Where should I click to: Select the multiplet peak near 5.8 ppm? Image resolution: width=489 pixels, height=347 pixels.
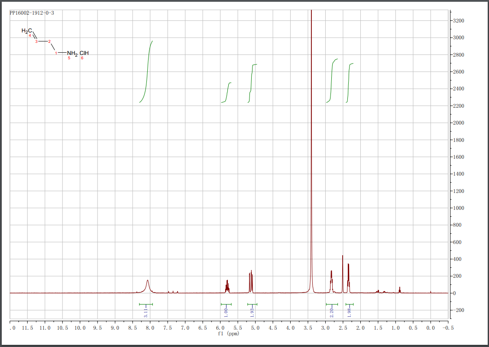click(227, 285)
